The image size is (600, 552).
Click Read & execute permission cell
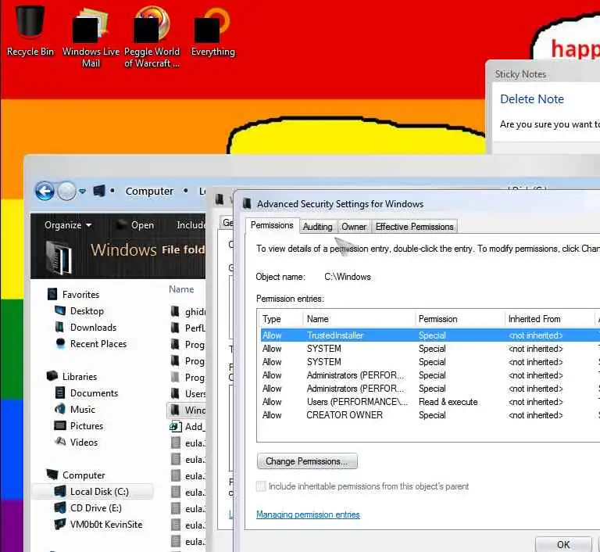(x=448, y=402)
